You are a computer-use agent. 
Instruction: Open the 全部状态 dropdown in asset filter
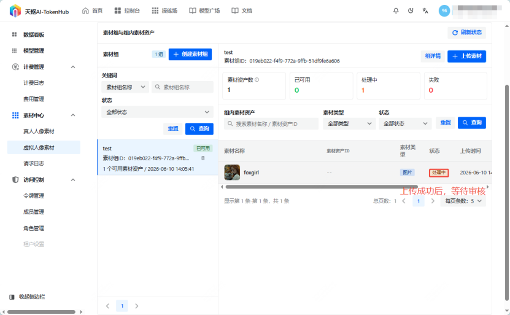(x=405, y=123)
